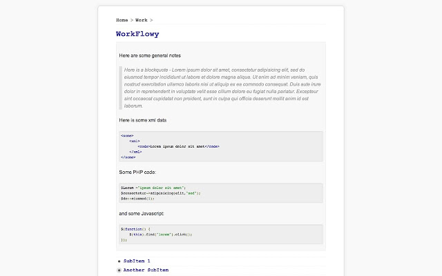Click the 'Here is some xml data' line
The image size is (442, 276).
(143, 120)
